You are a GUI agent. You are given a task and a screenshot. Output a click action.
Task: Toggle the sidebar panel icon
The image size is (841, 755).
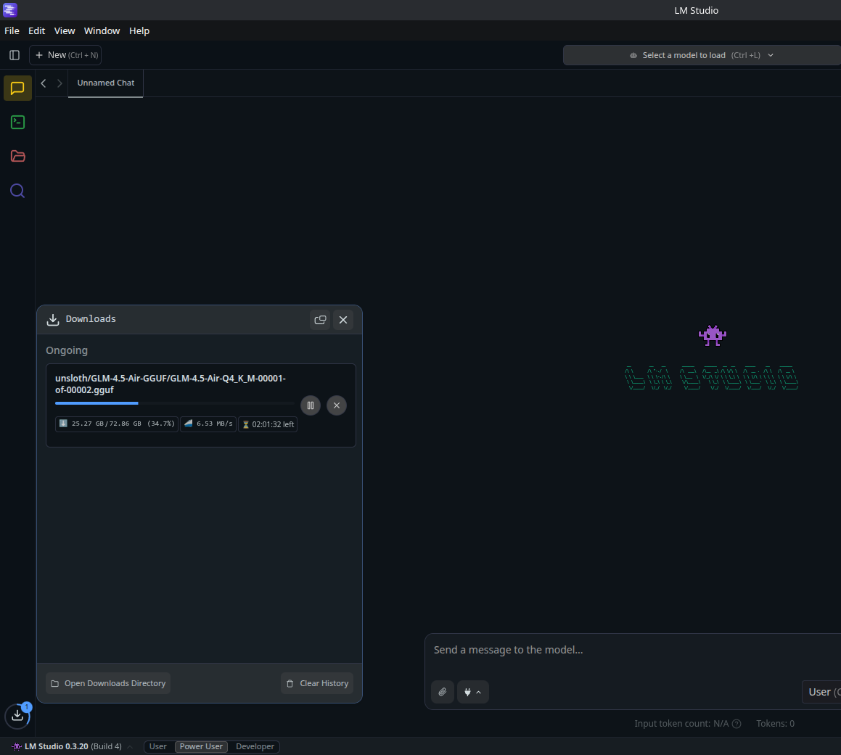pos(15,55)
